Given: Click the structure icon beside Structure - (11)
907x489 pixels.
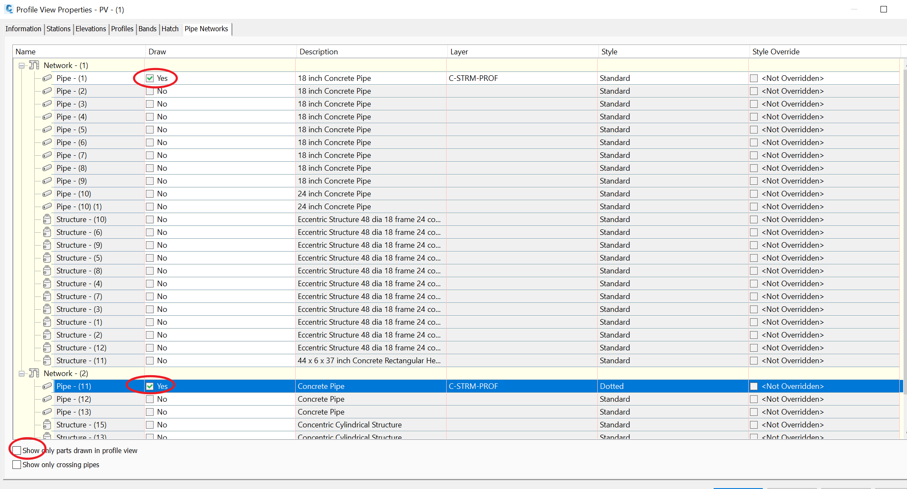Looking at the screenshot, I should pos(47,360).
